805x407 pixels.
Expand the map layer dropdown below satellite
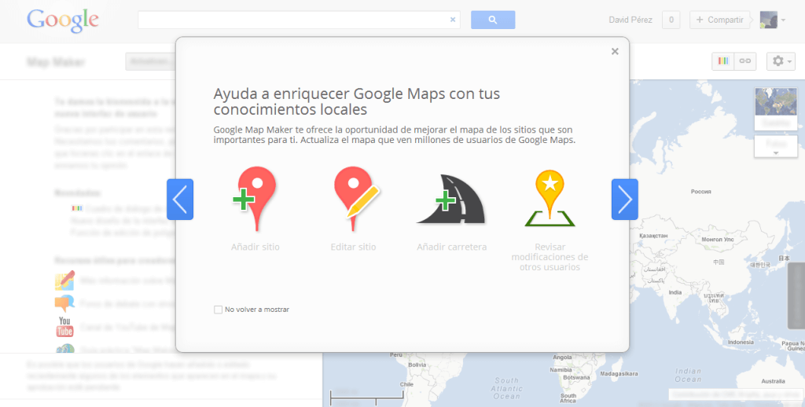click(776, 147)
